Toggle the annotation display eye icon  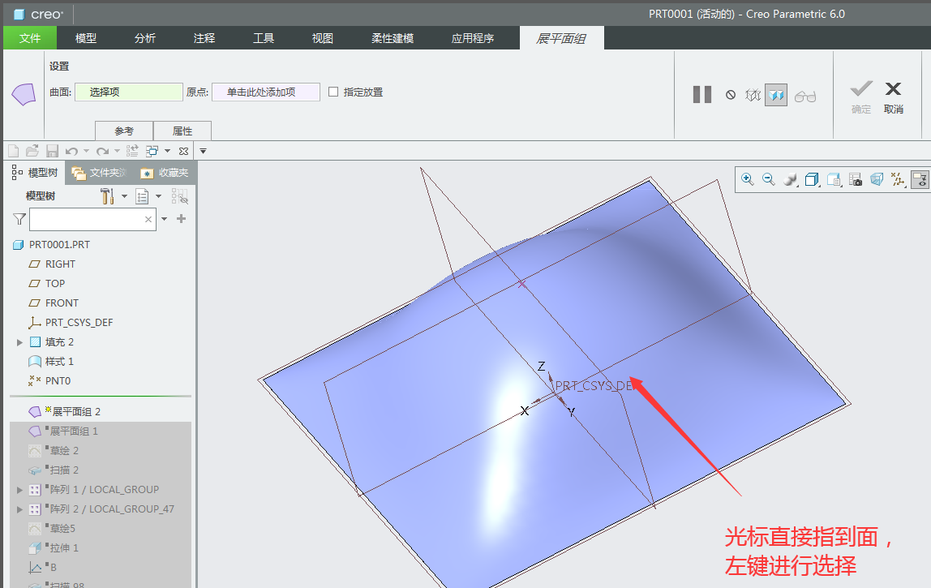click(920, 179)
